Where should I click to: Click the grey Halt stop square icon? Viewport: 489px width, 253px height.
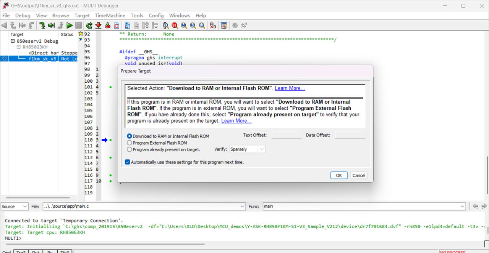78,26
